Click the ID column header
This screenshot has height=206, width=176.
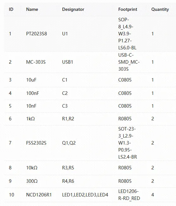(11, 9)
